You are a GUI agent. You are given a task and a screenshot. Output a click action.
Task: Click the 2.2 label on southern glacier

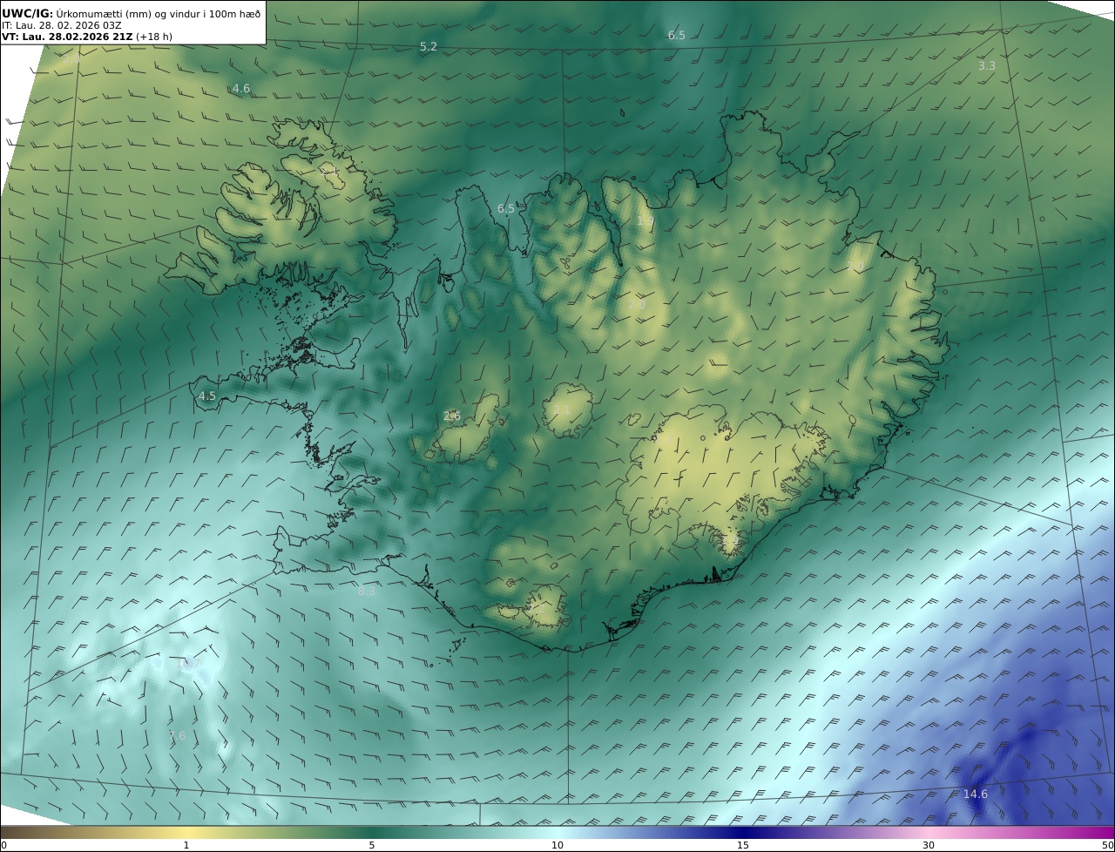[537, 609]
